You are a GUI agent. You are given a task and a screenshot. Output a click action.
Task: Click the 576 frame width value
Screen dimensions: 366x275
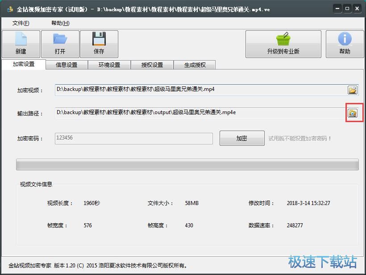pos(88,226)
